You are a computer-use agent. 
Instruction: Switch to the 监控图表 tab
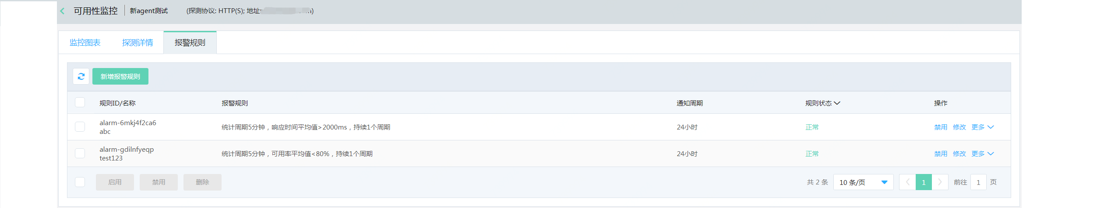click(x=85, y=43)
